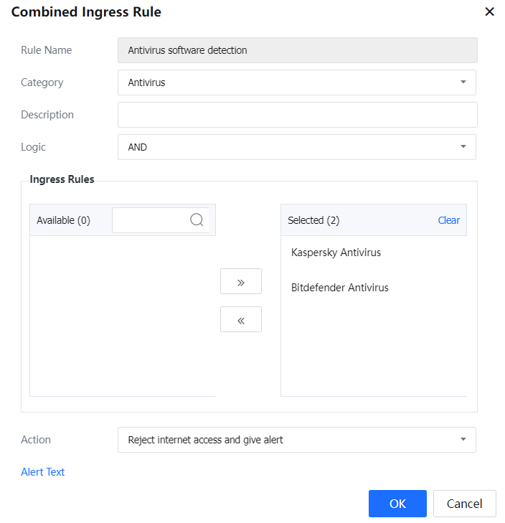
Task: Close the Combined Ingress Rule dialog
Action: tap(489, 11)
